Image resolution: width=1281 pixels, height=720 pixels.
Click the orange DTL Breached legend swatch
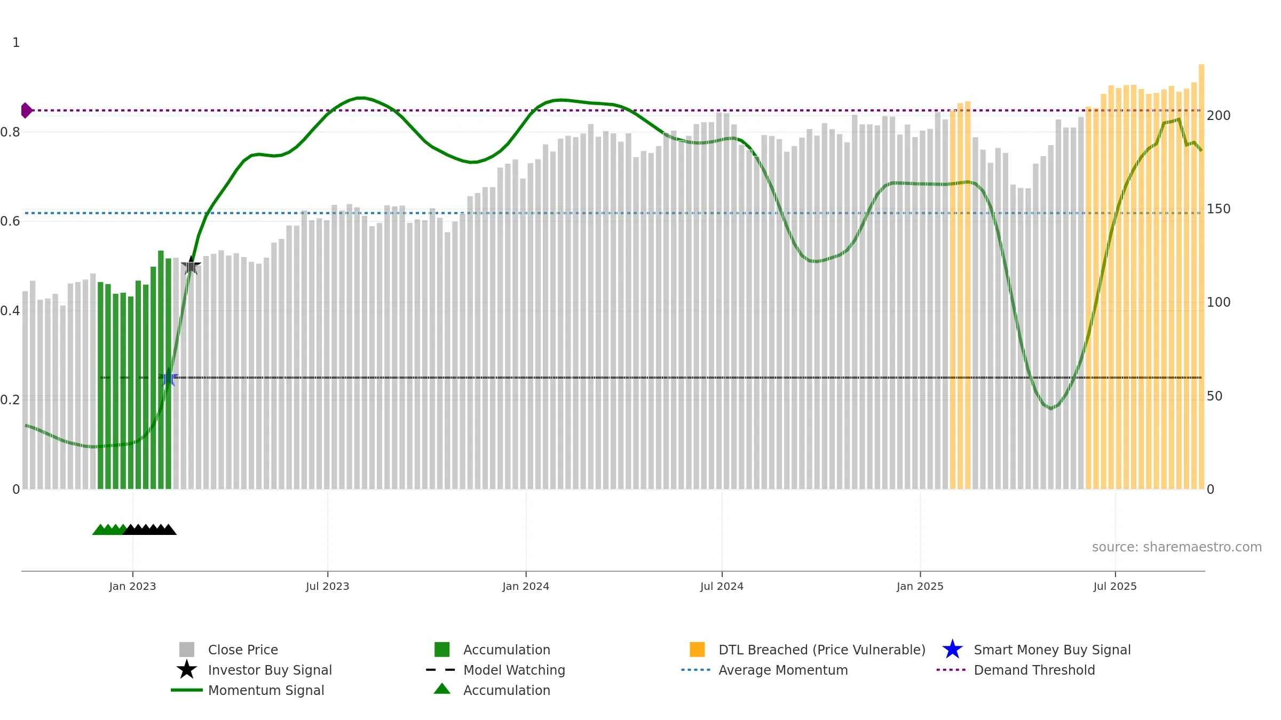[x=697, y=650]
